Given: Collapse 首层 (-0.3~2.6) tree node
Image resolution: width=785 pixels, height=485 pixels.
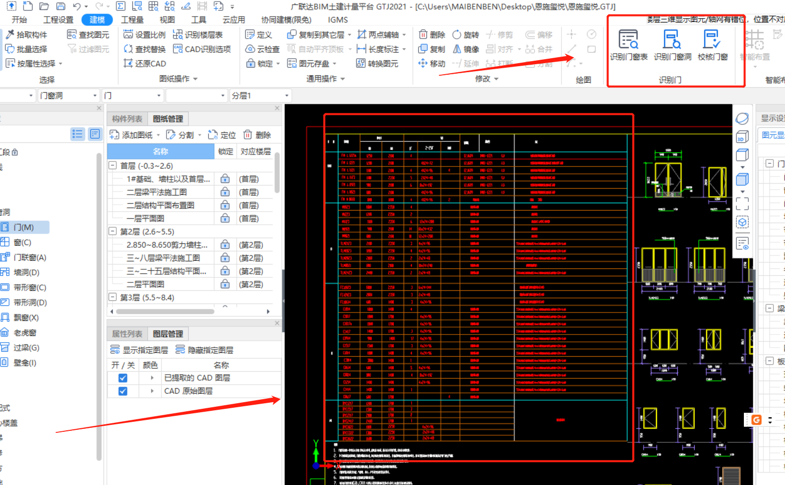Looking at the screenshot, I should click(x=113, y=166).
